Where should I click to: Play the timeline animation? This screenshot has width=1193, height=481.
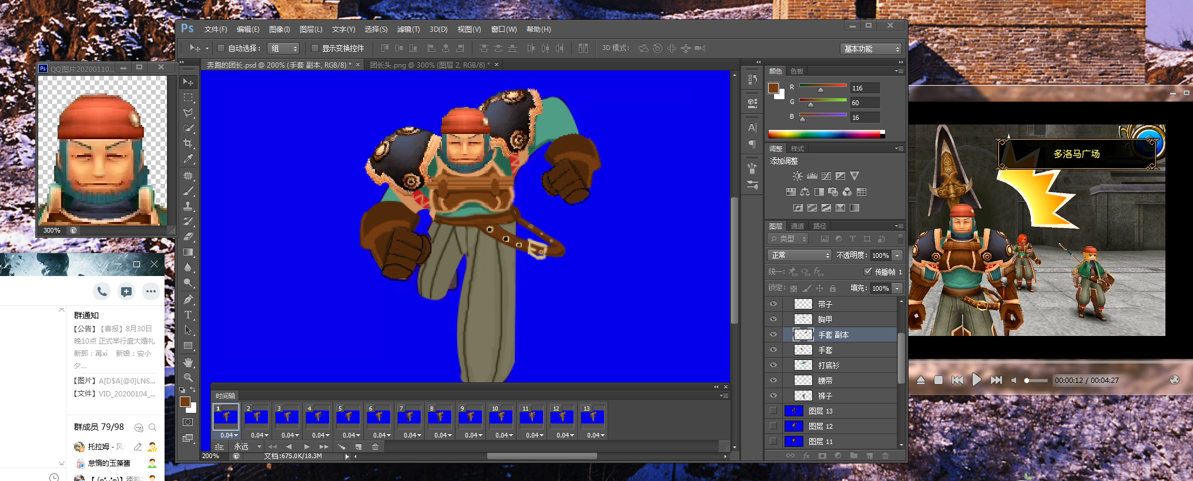tap(306, 447)
